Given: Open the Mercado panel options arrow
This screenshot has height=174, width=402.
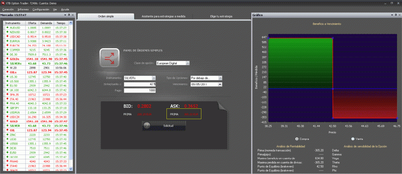Looking at the screenshot, I should [x=65, y=15].
